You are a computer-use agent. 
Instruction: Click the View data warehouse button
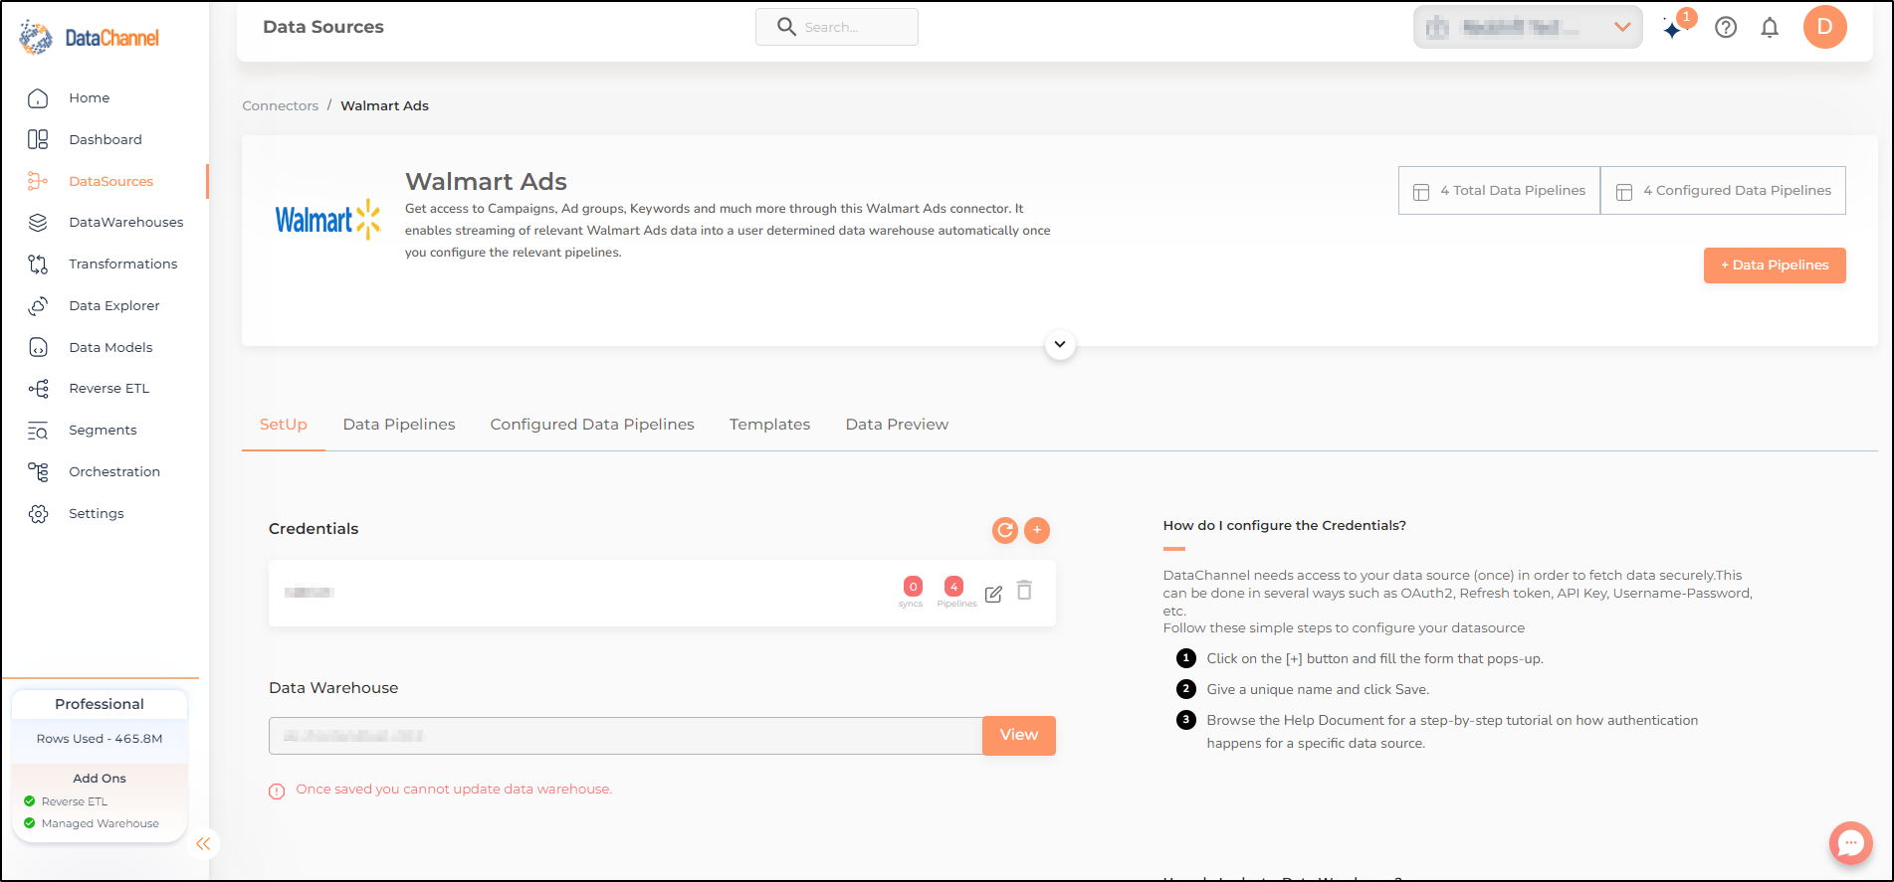[x=1019, y=735]
